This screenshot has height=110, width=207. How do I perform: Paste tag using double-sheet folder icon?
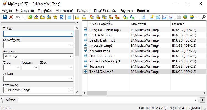point(84,17)
